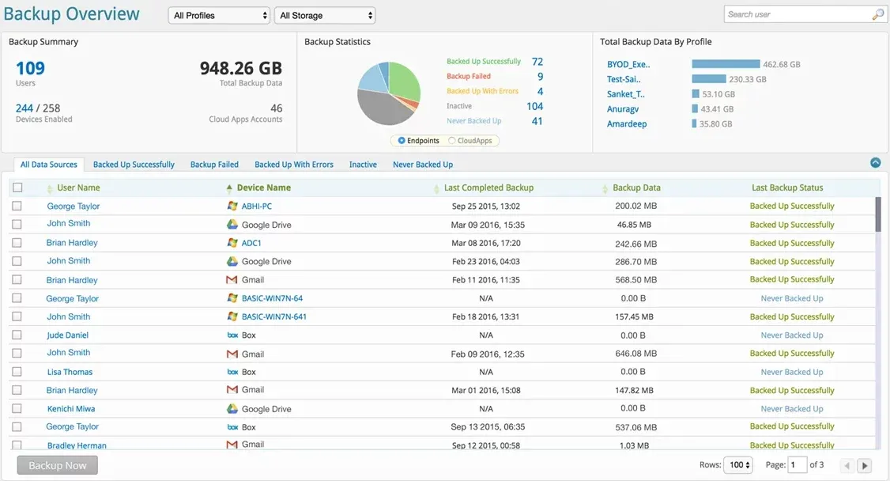
Task: Check the box for Jude Daniel row
Action: (17, 335)
